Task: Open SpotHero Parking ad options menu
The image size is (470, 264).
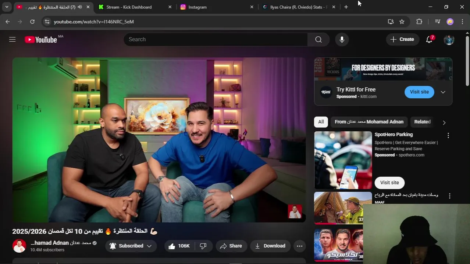Action: pos(448,136)
